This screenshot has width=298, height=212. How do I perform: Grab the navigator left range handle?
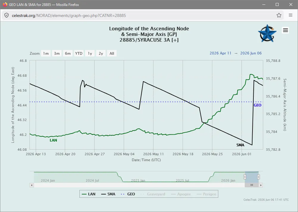245,177
